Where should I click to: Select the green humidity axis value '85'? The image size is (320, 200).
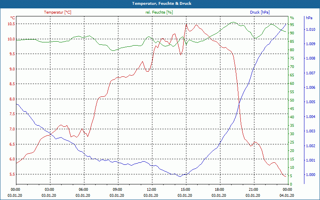click(292, 42)
